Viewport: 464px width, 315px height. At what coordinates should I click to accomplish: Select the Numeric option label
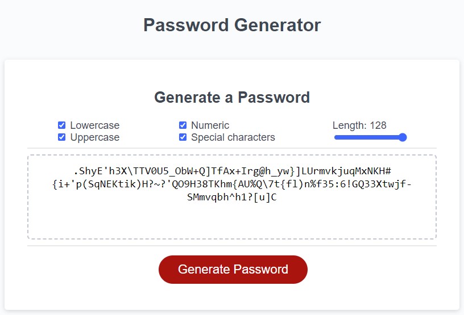click(x=210, y=125)
